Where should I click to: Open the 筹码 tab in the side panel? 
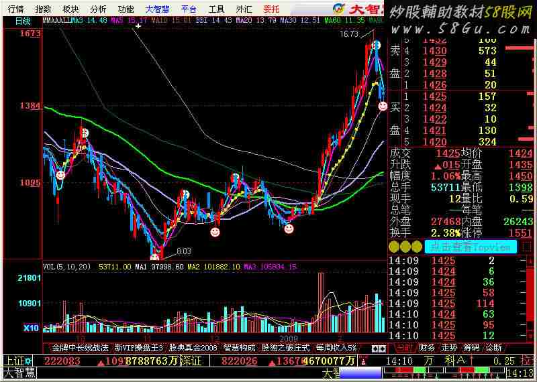[x=471, y=348]
